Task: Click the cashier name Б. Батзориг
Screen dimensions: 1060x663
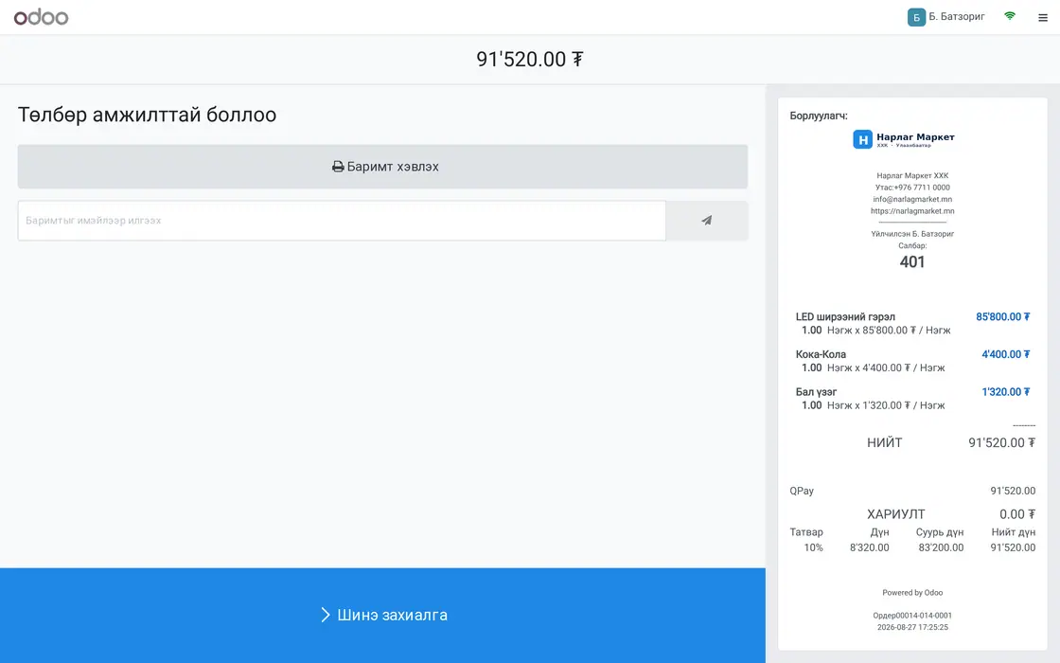Action: point(956,16)
